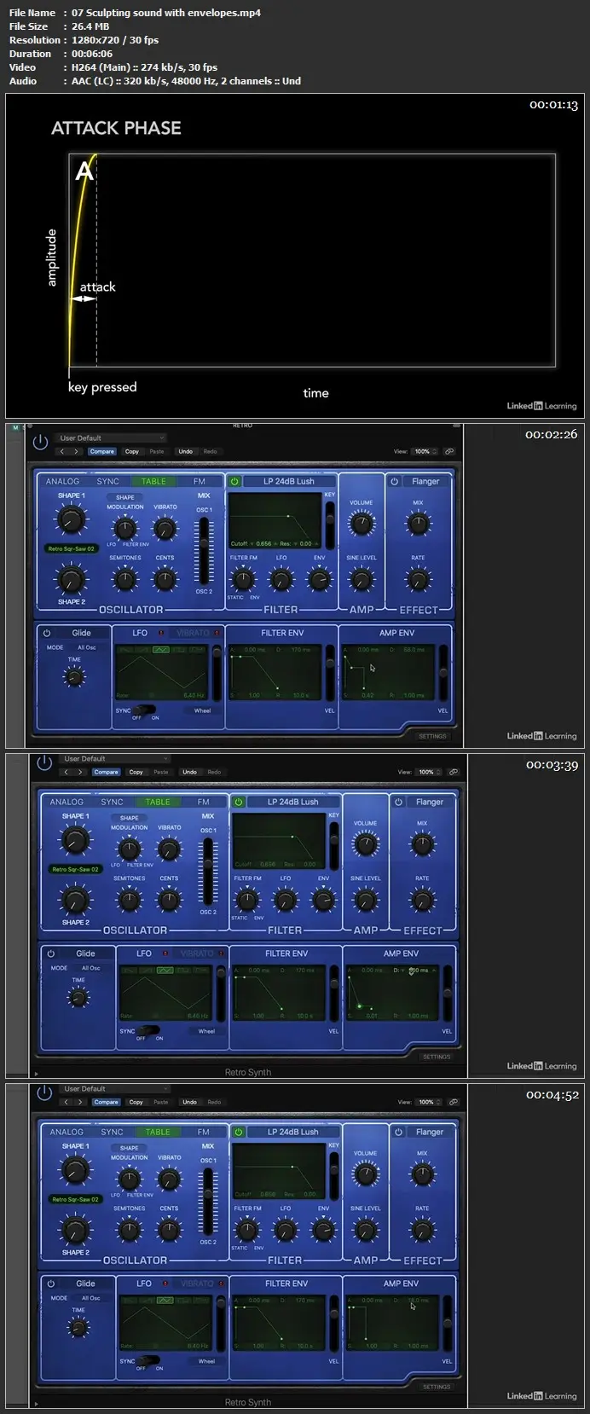The image size is (590, 1414).
Task: Click filter LFO knob in 00:03:39 frame
Action: (x=286, y=900)
